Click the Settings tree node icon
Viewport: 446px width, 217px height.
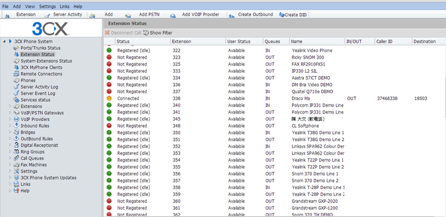point(16,171)
